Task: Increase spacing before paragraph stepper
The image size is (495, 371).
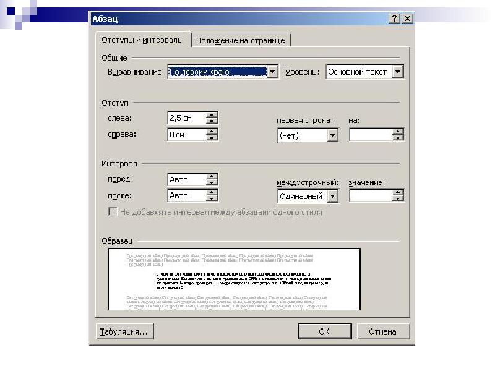Action: pos(212,176)
